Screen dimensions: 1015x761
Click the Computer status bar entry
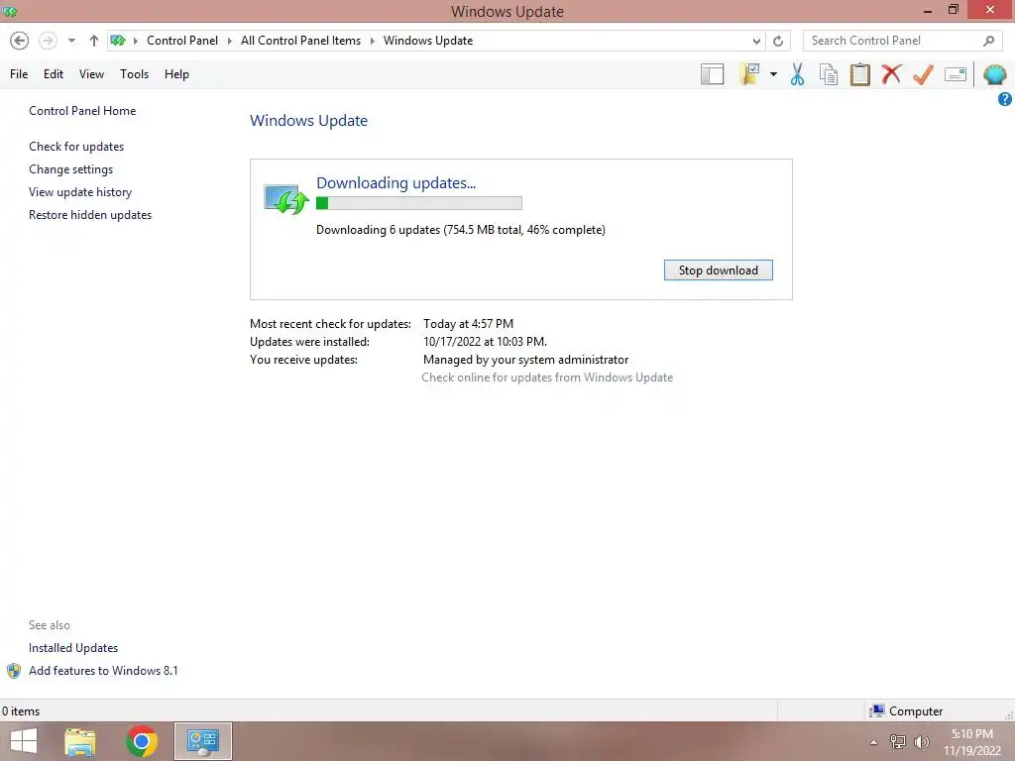[x=906, y=710]
